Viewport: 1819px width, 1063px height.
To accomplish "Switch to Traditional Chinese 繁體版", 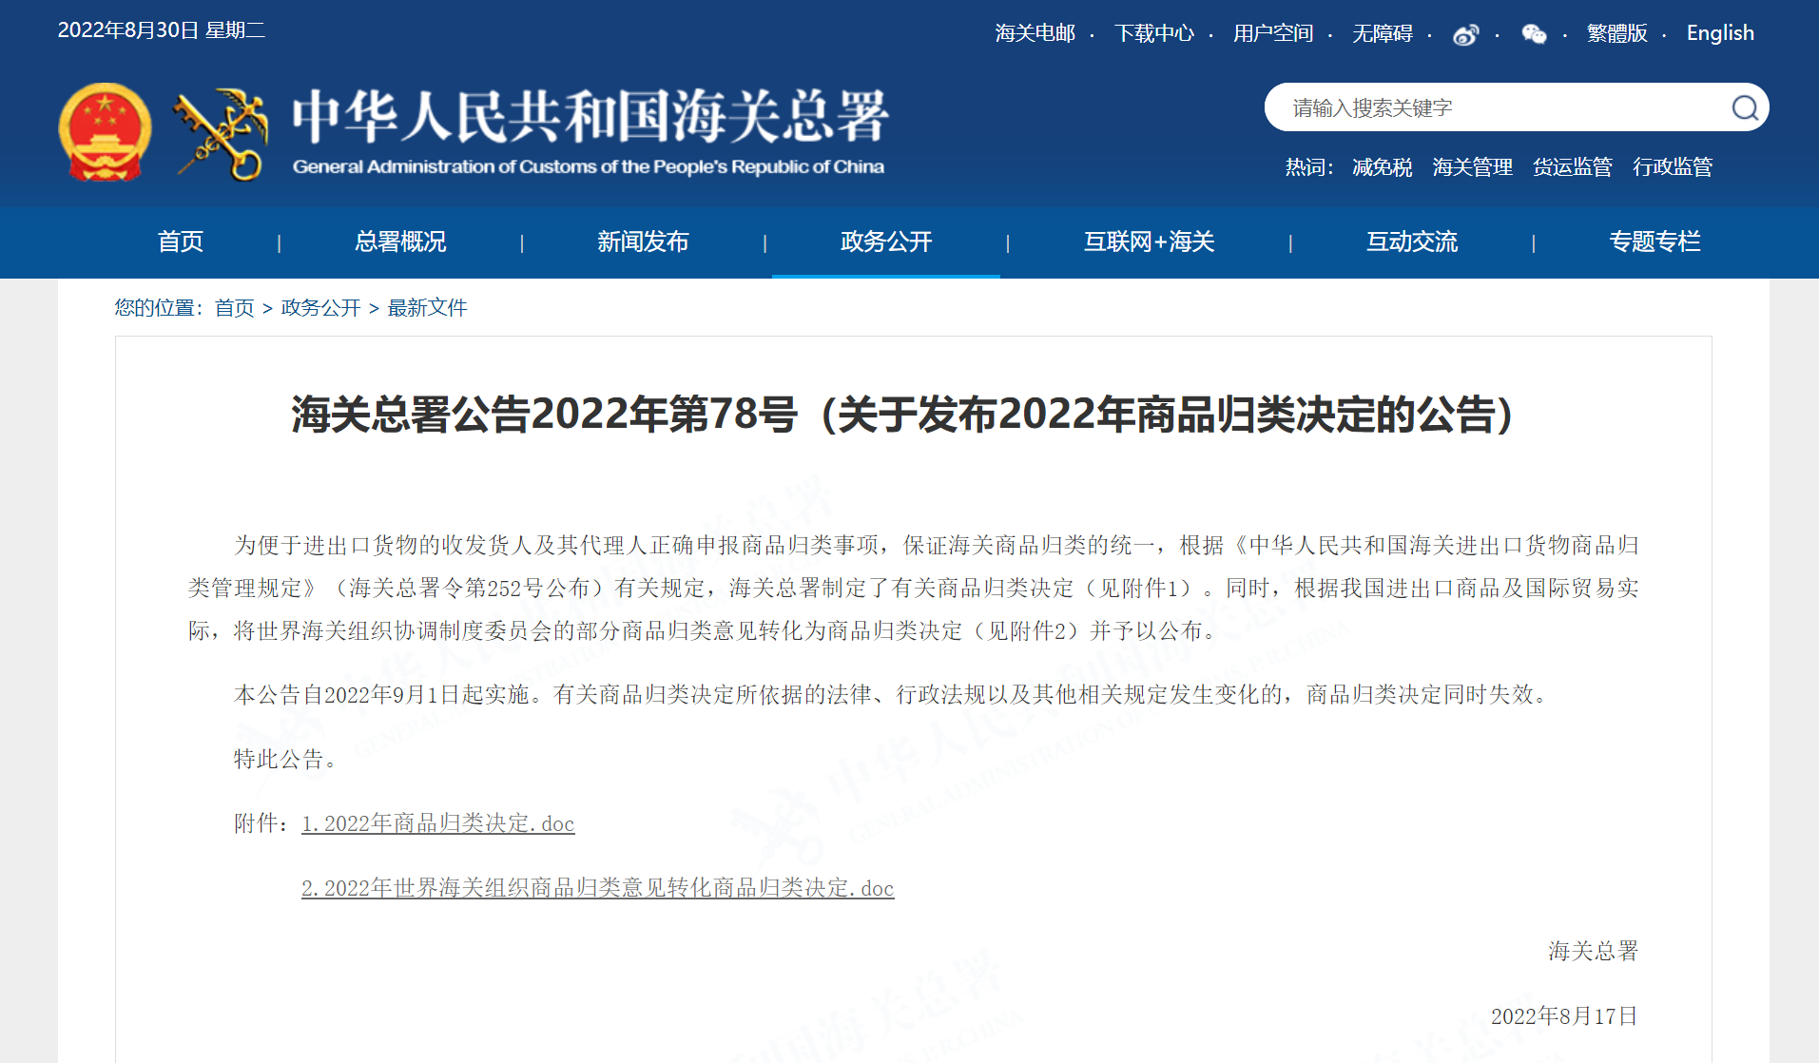I will (x=1617, y=33).
